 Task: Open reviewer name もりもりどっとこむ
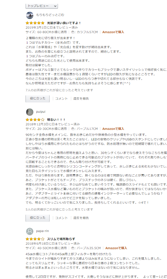[x=50, y=15]
